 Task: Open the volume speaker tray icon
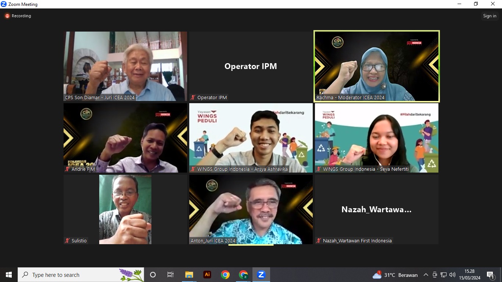(x=452, y=275)
